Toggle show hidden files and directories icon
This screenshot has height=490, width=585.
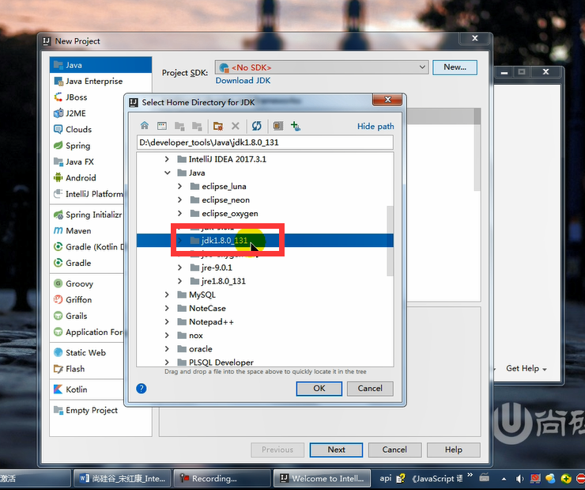pos(278,126)
